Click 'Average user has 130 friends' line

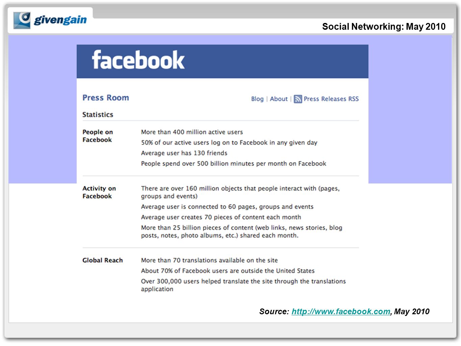coord(184,153)
